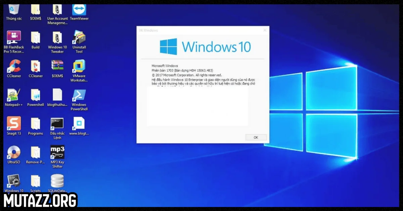Close the Về Windows dialog
Viewport: 403px width, 211px height.
pyautogui.click(x=265, y=30)
